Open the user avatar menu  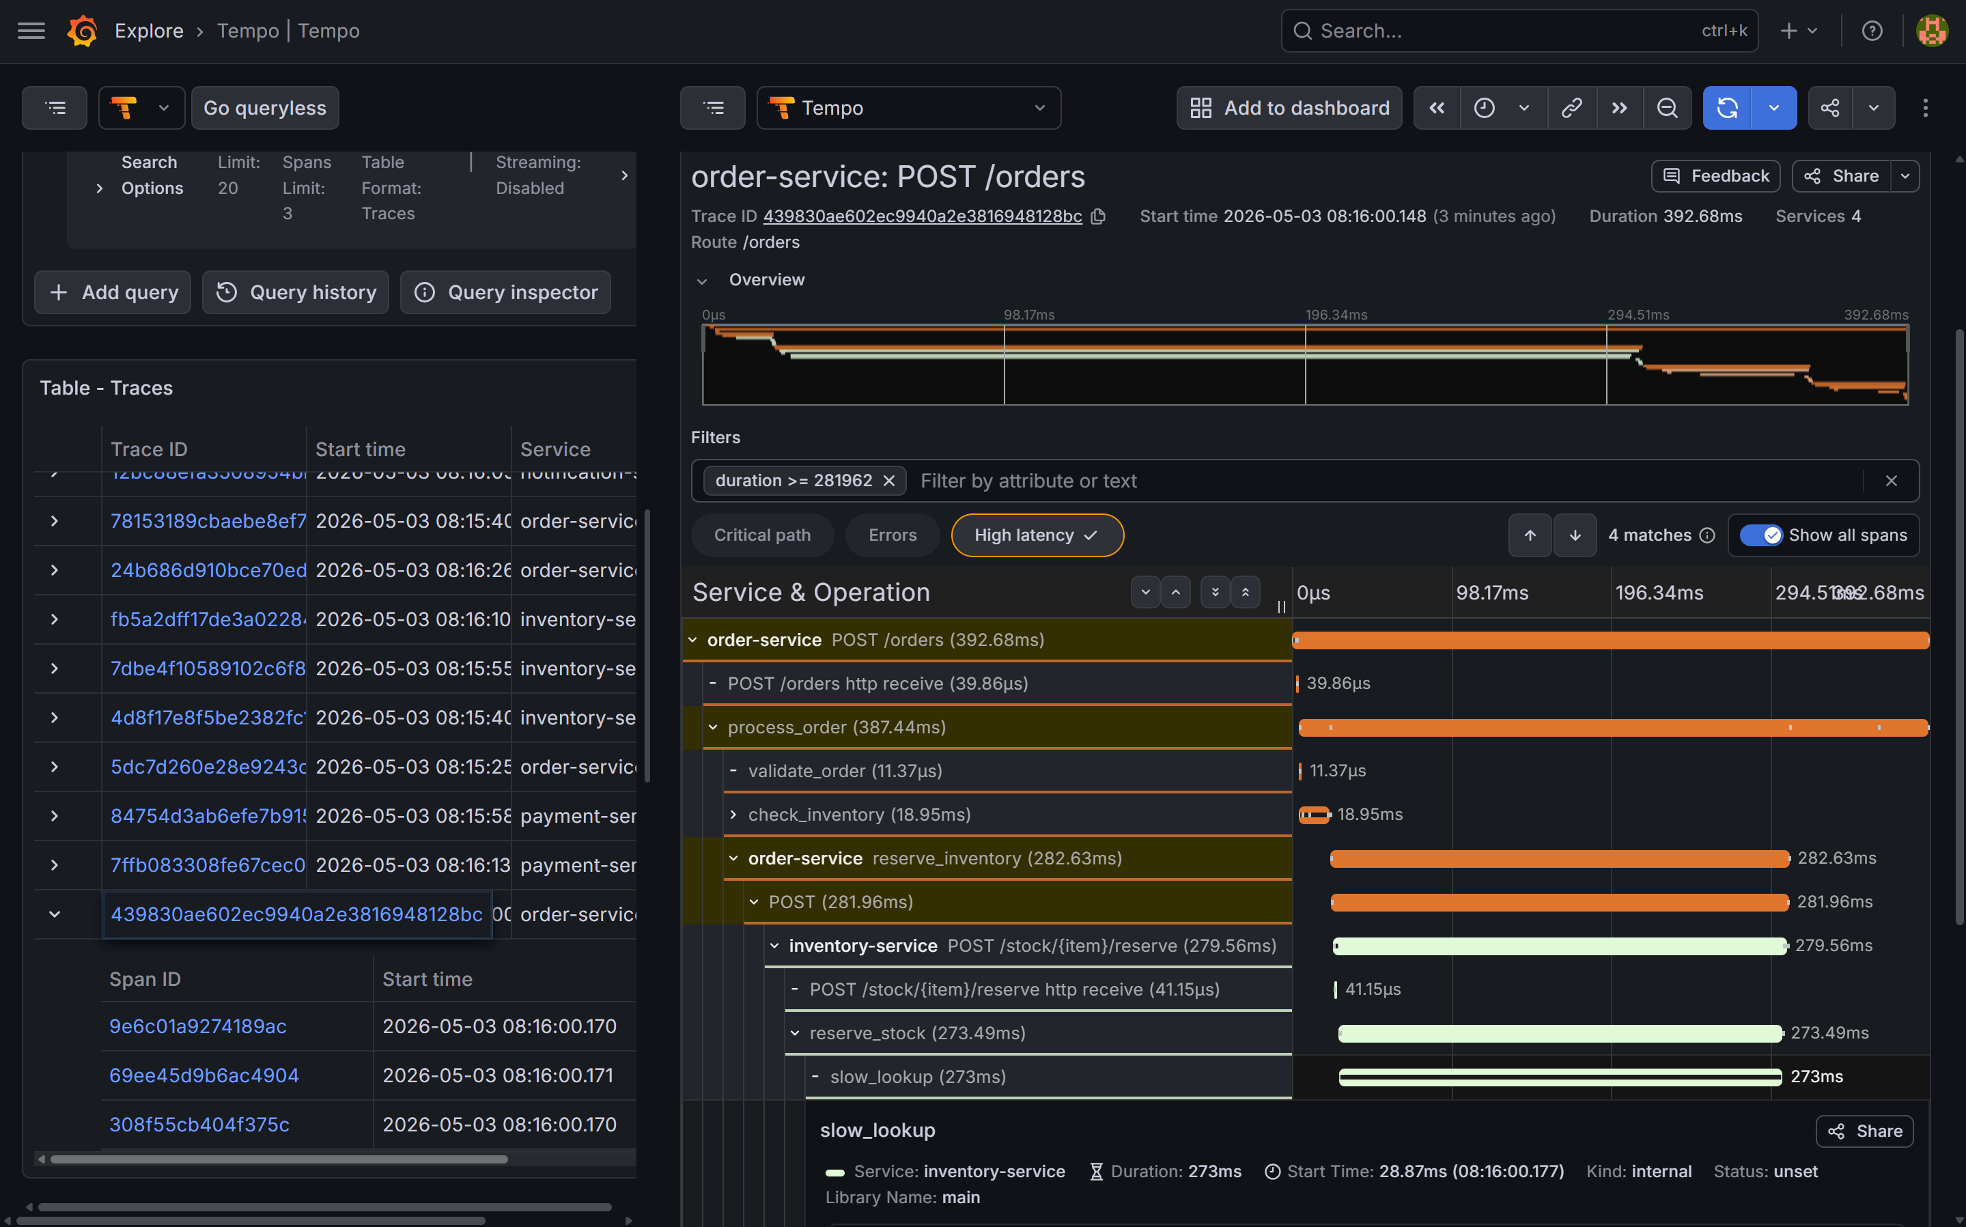point(1932,31)
